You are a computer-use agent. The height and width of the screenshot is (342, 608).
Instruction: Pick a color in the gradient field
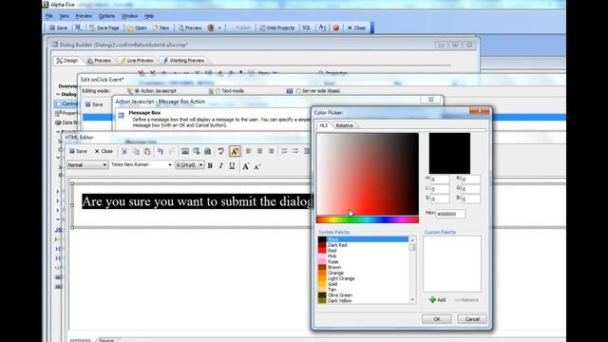point(368,174)
